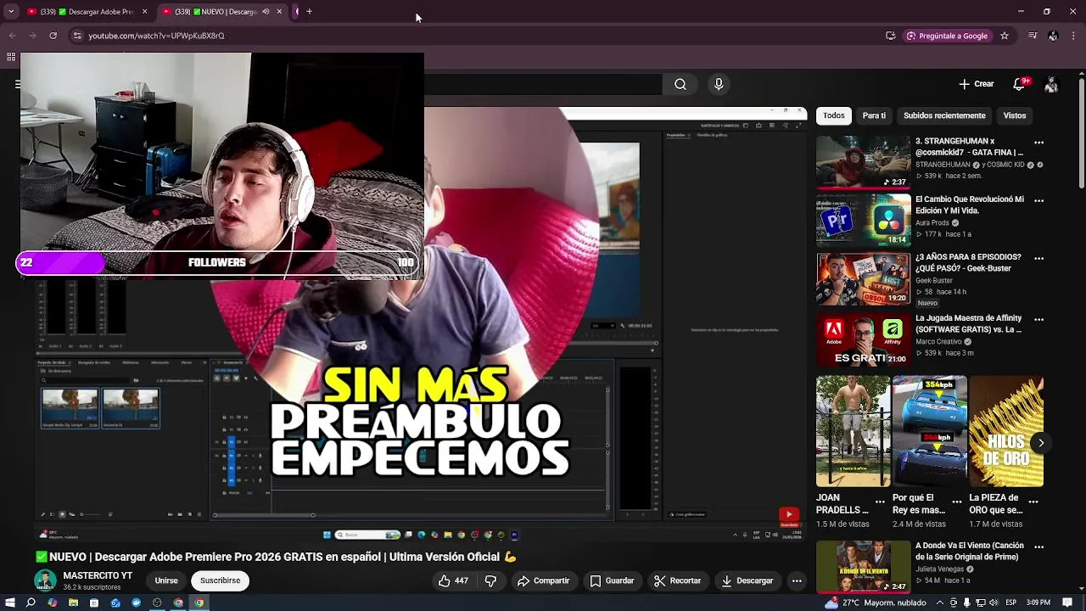Focus the youtube.com address bar
This screenshot has width=1086, height=611.
coord(475,36)
